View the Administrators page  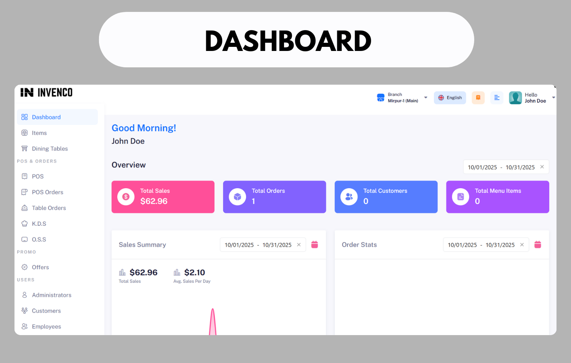click(51, 295)
